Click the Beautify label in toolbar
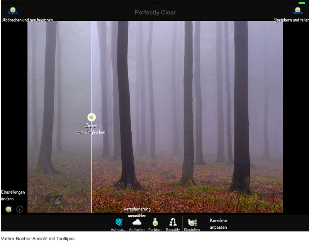 coord(173,230)
